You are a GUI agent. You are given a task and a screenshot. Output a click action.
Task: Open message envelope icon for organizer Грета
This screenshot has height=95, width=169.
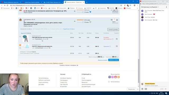(111, 20)
